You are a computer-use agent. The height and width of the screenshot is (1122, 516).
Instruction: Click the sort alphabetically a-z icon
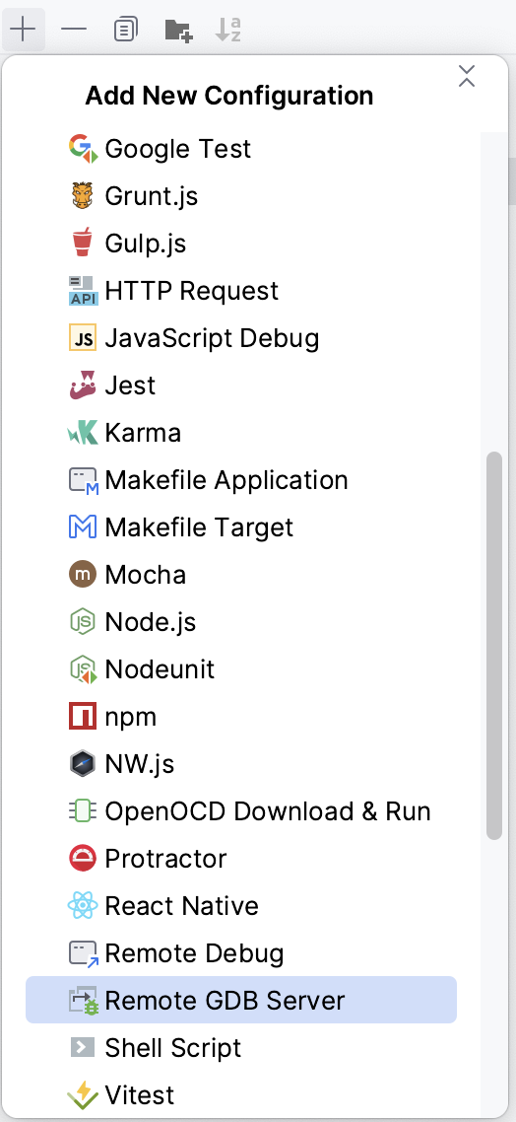(x=228, y=30)
